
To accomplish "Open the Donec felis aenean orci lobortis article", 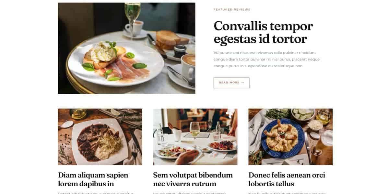I will (287, 179).
